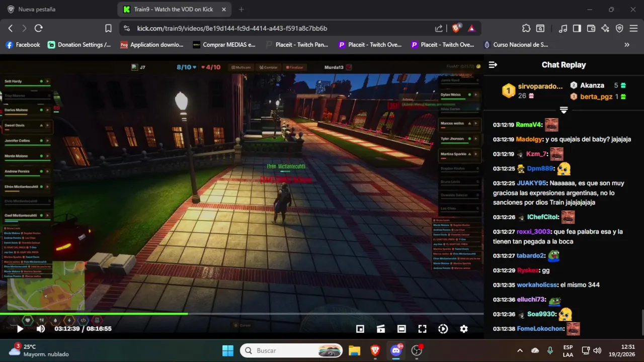Open site settings icon beside the URL
Image resolution: width=644 pixels, height=362 pixels.
click(x=126, y=29)
